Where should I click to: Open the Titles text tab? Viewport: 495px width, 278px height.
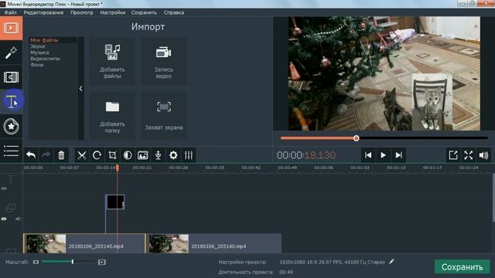click(x=12, y=101)
